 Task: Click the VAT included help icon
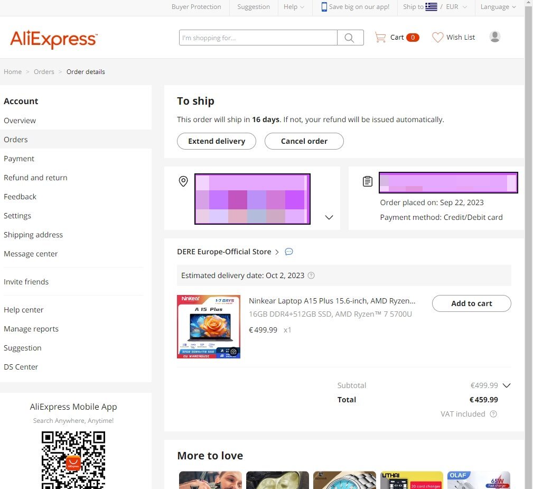click(493, 414)
